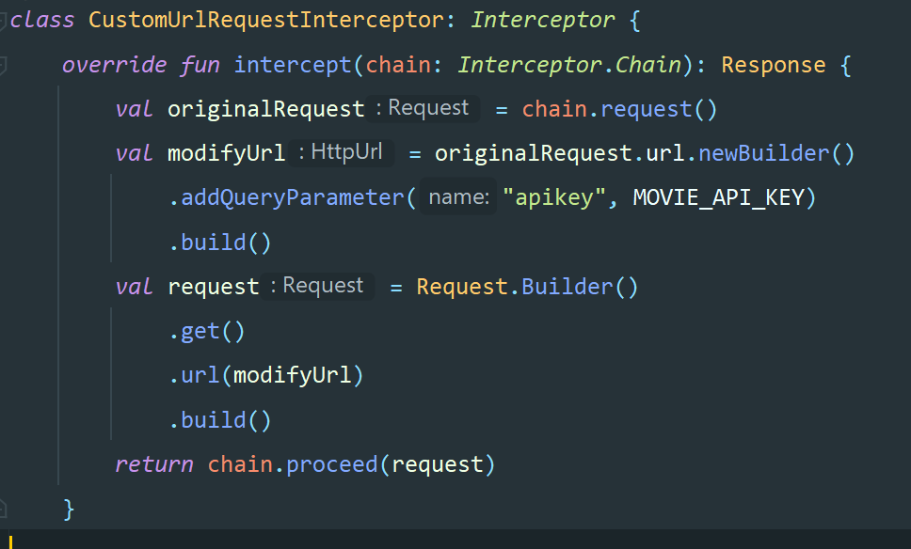
Task: Collapse the intercept function fold marker
Action: coord(3,65)
